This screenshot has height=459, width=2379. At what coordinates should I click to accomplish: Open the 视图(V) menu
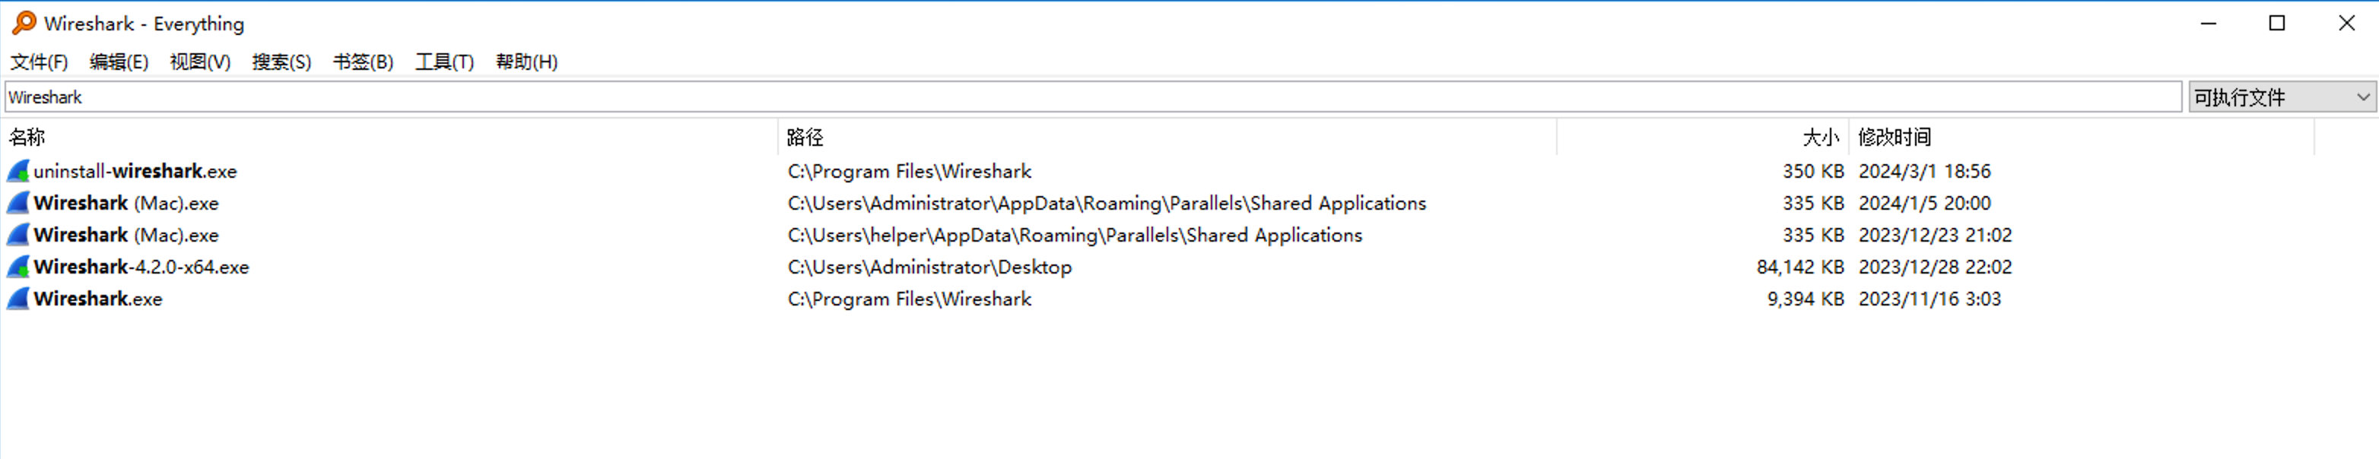(199, 62)
